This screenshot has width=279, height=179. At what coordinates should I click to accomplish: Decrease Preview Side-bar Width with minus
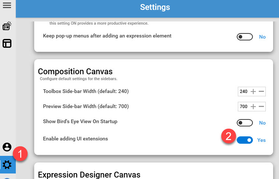[261, 107]
